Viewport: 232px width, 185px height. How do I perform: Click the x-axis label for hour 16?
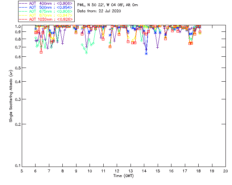(x=171, y=171)
